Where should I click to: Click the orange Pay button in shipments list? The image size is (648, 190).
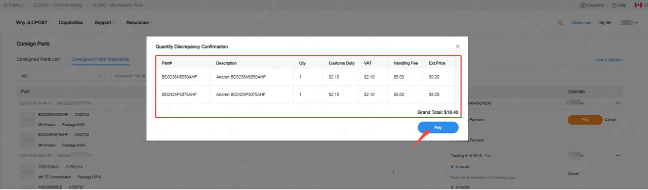coord(585,120)
